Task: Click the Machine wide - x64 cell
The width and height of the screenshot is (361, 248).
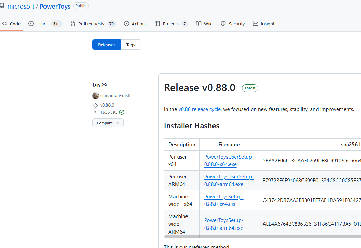Action: [x=182, y=200]
